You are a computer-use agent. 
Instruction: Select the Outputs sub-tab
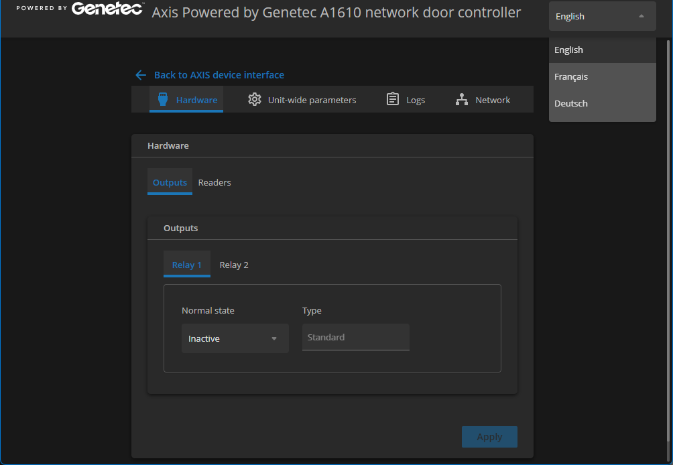(170, 182)
